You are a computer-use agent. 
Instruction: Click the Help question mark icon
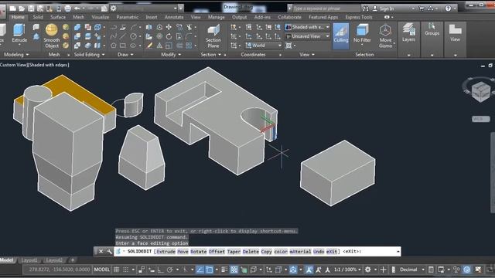[x=448, y=8]
